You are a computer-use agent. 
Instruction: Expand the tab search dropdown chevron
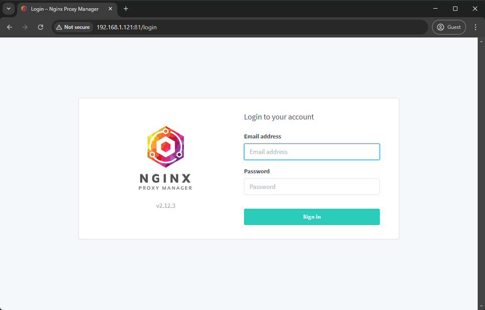(8, 9)
